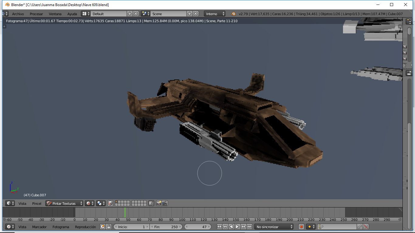Click the delete keyframe crossed-key icon
The height and width of the screenshot is (233, 415).
pos(366,227)
